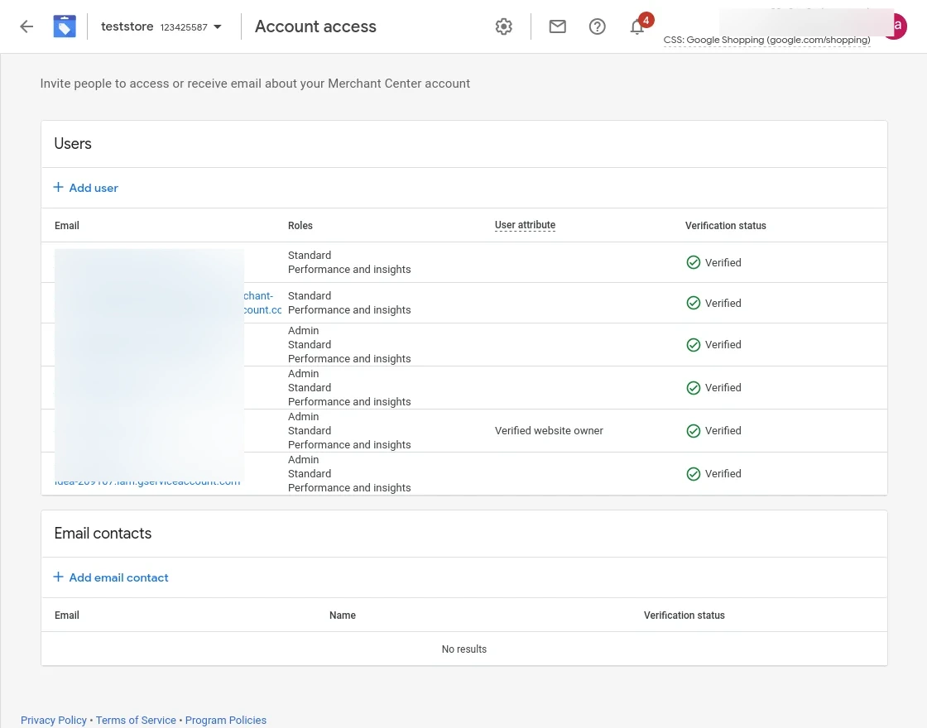Click the Add user link
The width and height of the screenshot is (927, 728).
pos(94,188)
